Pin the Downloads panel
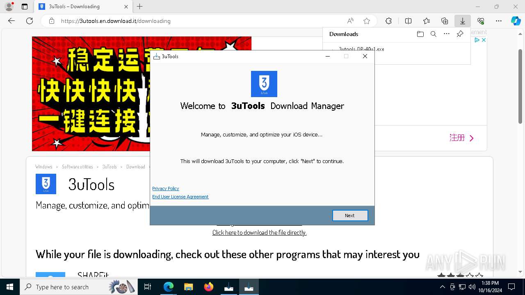 (x=460, y=34)
